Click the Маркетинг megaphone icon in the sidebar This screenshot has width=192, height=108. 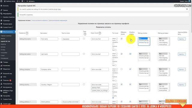1,69
